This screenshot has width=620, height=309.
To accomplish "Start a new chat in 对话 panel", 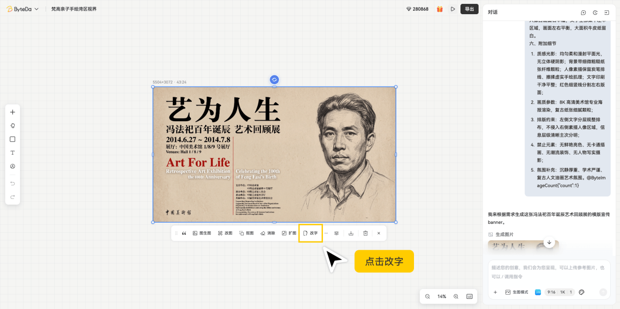I will [x=583, y=12].
